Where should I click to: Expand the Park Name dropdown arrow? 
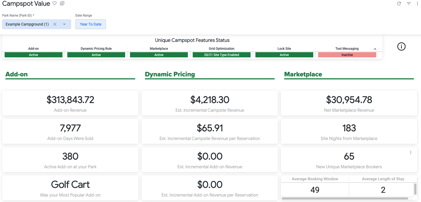point(64,24)
